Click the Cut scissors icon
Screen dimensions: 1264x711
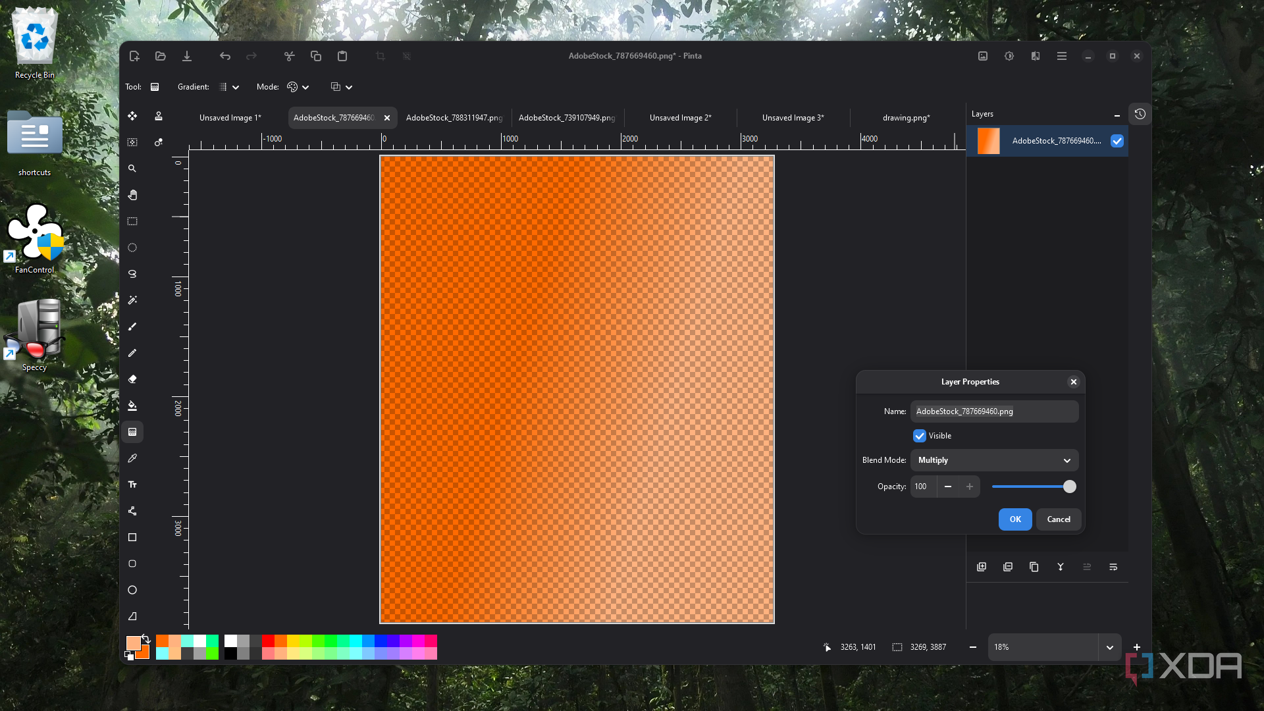(289, 56)
